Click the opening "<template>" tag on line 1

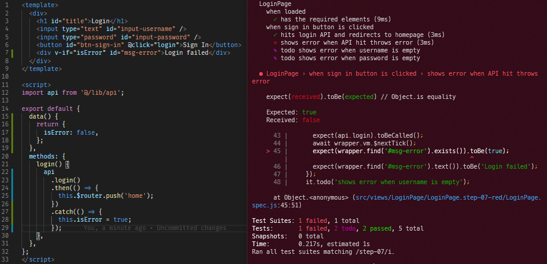tap(40, 5)
